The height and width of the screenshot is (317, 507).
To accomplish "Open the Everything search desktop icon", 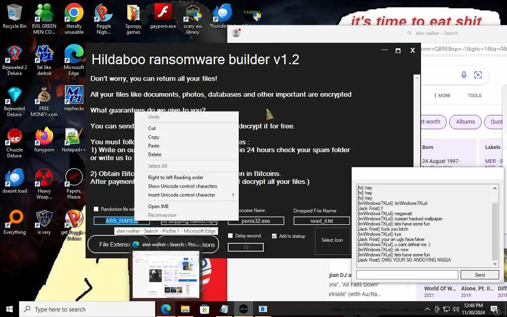I will pyautogui.click(x=15, y=222).
